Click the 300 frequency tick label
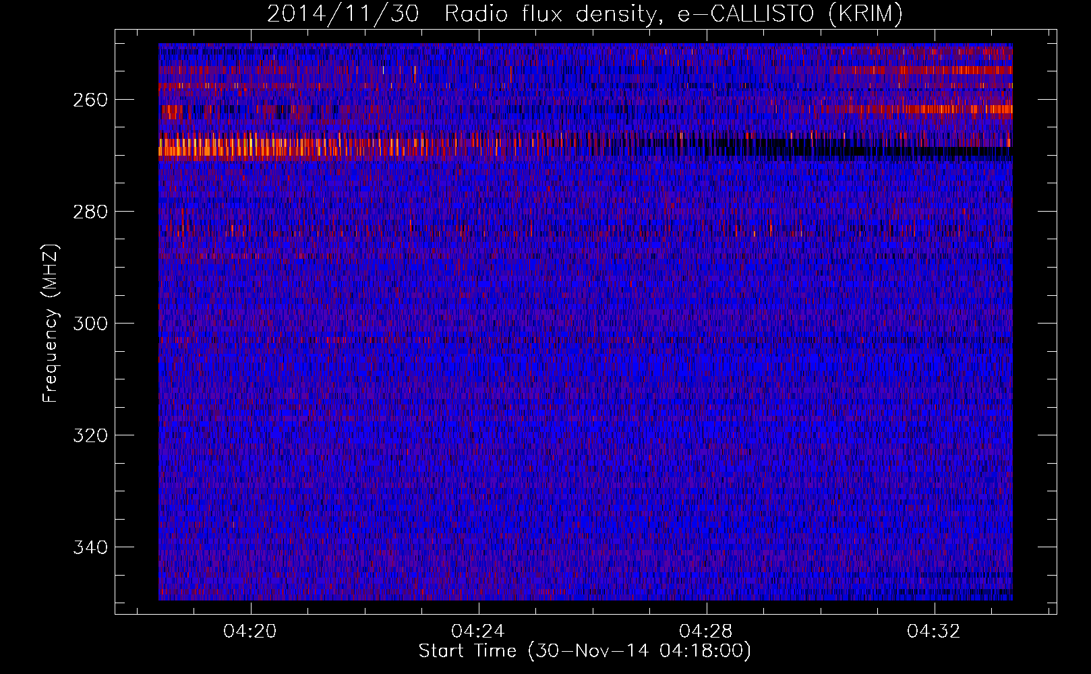1091x674 pixels. [90, 324]
